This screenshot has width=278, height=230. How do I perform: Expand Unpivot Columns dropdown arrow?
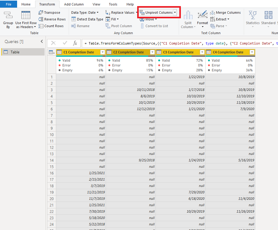pos(175,13)
